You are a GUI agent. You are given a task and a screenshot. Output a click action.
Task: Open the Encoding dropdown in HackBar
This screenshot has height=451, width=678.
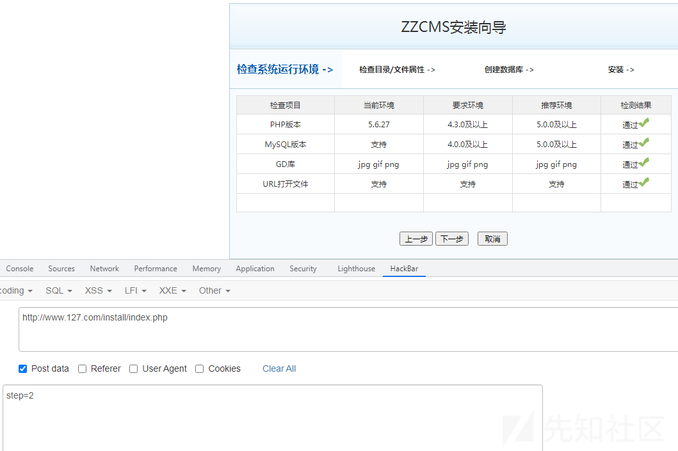coord(16,290)
